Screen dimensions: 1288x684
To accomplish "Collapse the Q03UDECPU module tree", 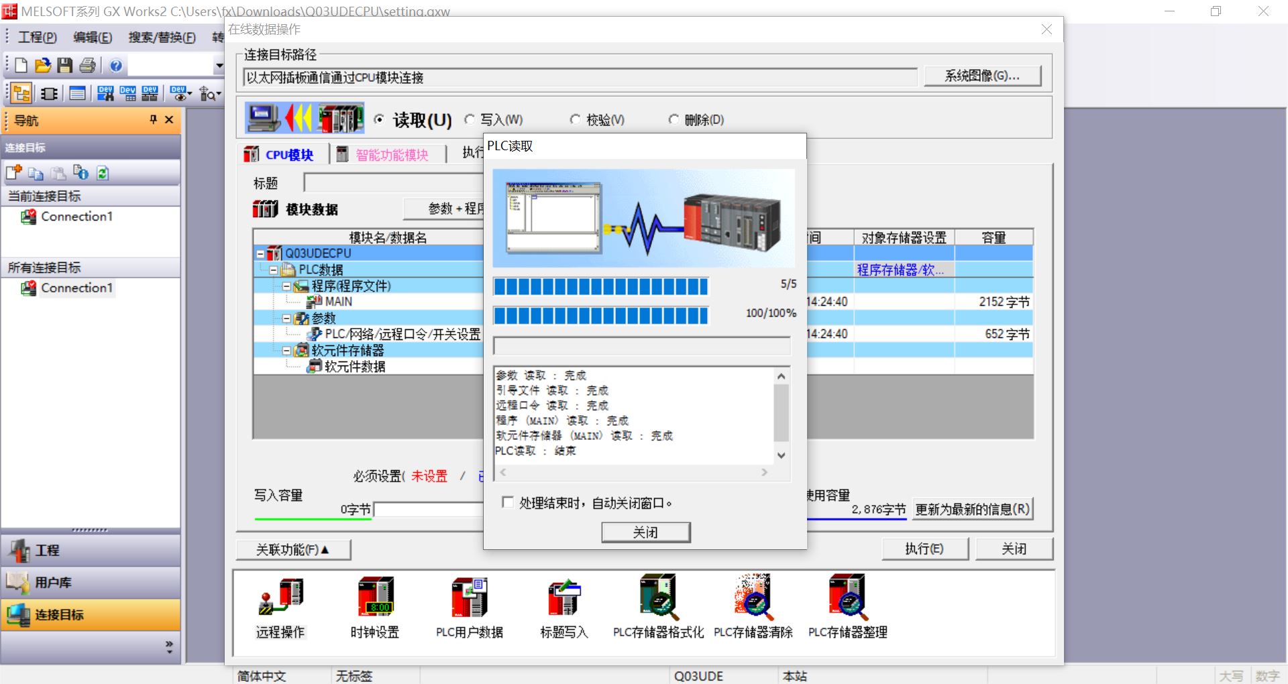I will click(261, 253).
